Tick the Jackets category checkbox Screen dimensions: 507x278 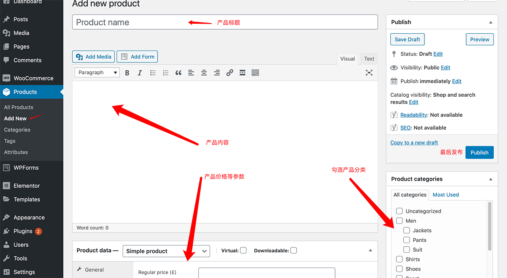click(406, 230)
